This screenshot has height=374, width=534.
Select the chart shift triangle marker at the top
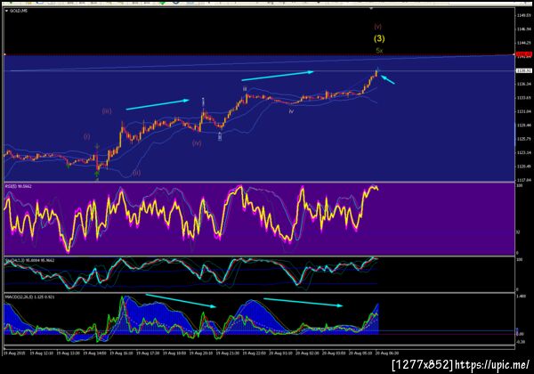(371, 8)
